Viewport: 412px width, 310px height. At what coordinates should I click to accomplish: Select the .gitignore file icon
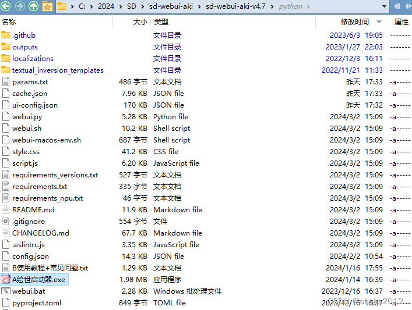(6, 221)
